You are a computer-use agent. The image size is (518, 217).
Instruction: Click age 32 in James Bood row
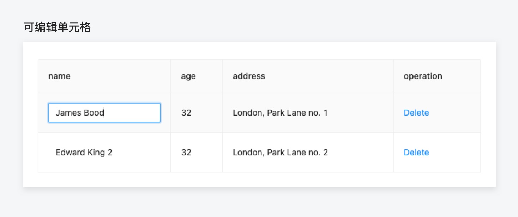[186, 113]
